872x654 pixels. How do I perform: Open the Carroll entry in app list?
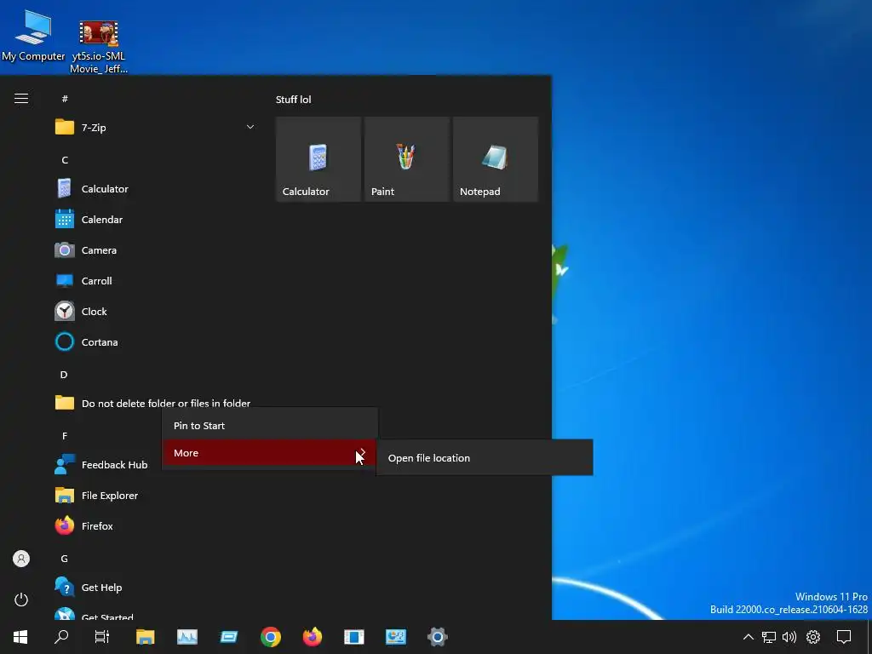click(x=155, y=280)
